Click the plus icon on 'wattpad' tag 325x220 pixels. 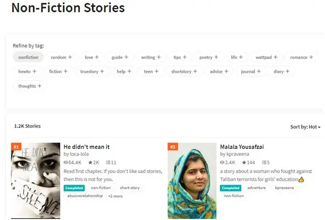tap(275, 57)
